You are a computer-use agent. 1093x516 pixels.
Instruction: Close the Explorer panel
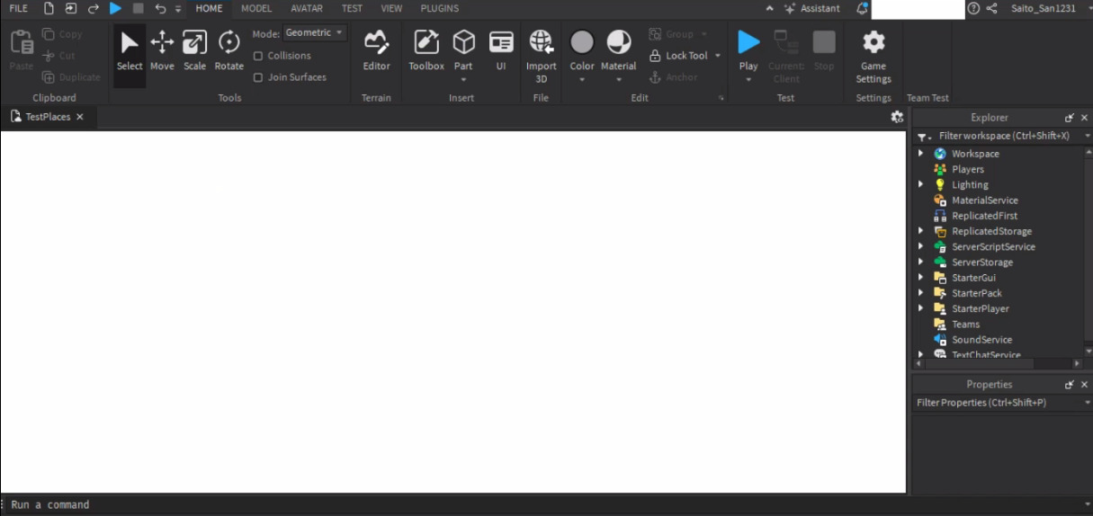pos(1084,118)
